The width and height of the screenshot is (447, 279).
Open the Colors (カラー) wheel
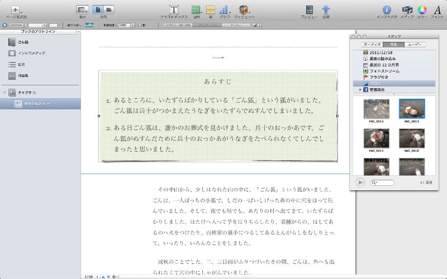pos(422,10)
